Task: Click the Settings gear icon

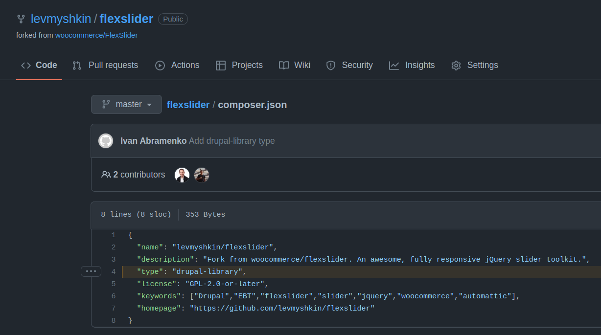Action: pos(456,65)
